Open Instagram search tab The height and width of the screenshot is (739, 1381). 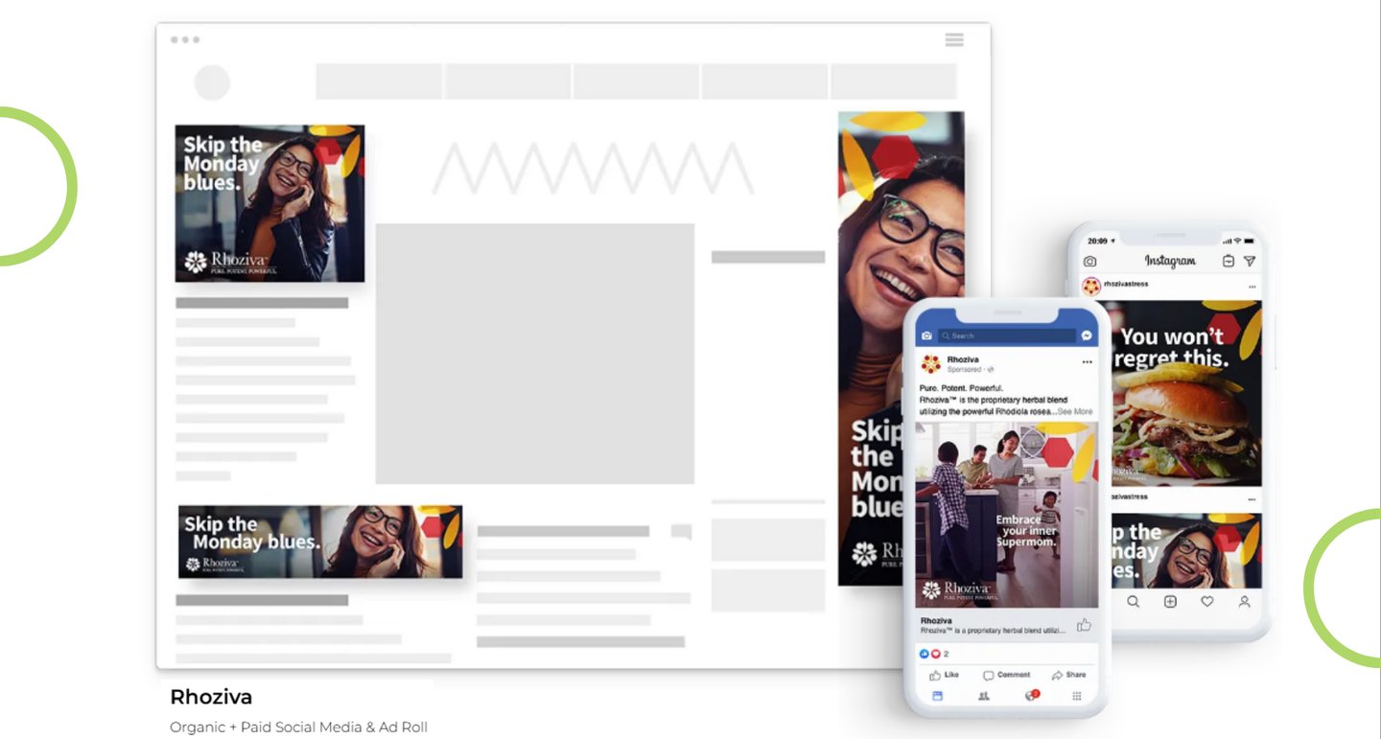tap(1134, 602)
